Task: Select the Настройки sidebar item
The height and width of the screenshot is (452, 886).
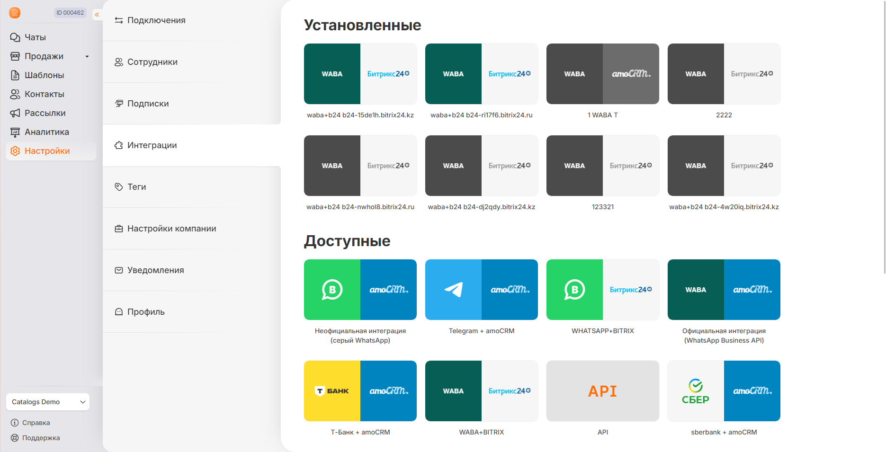Action: [47, 151]
